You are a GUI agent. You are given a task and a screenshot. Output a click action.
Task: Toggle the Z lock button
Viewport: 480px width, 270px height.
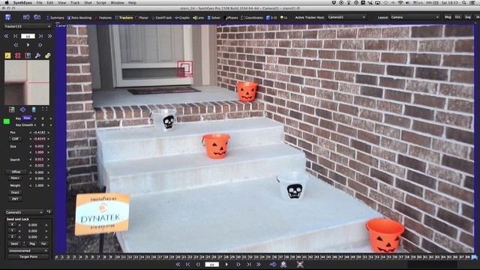(12, 237)
